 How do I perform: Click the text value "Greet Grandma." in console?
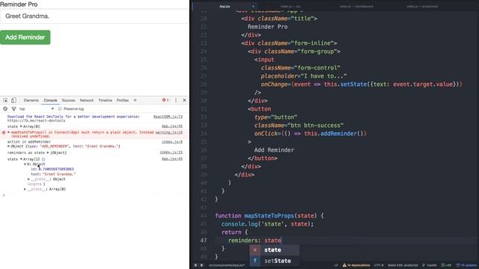coord(59,174)
